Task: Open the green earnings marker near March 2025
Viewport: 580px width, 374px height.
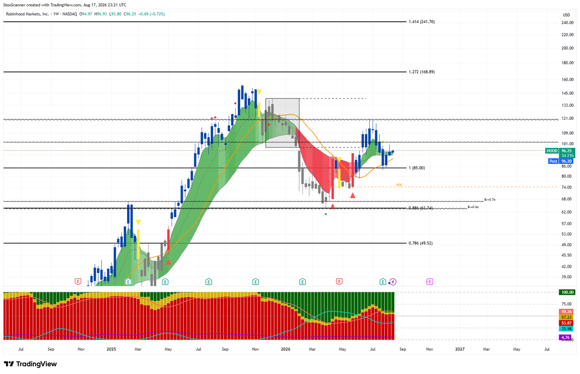Action: pyautogui.click(x=128, y=281)
